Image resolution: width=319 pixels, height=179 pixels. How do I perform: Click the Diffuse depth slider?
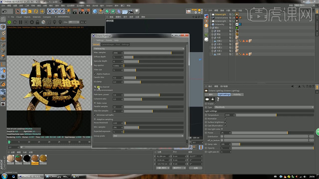(x=154, y=57)
